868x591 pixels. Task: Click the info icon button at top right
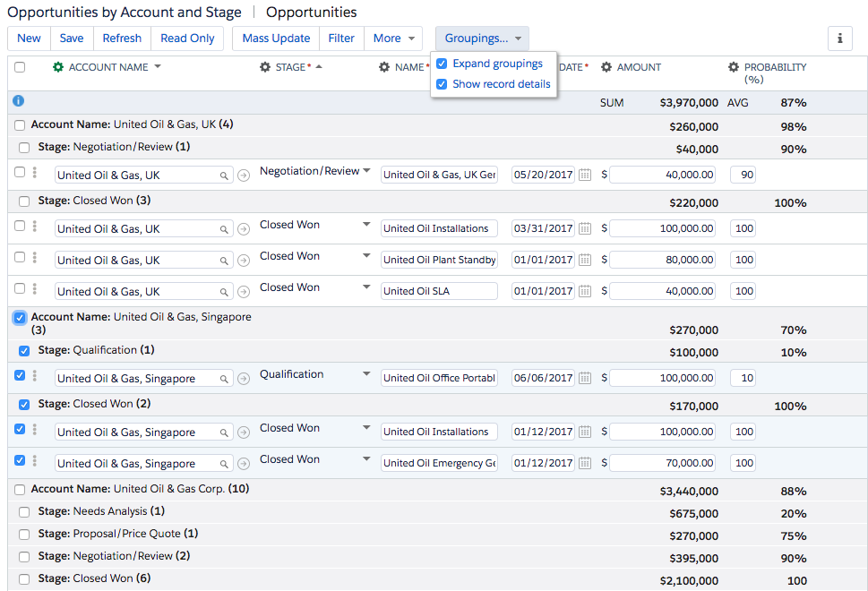click(x=839, y=39)
